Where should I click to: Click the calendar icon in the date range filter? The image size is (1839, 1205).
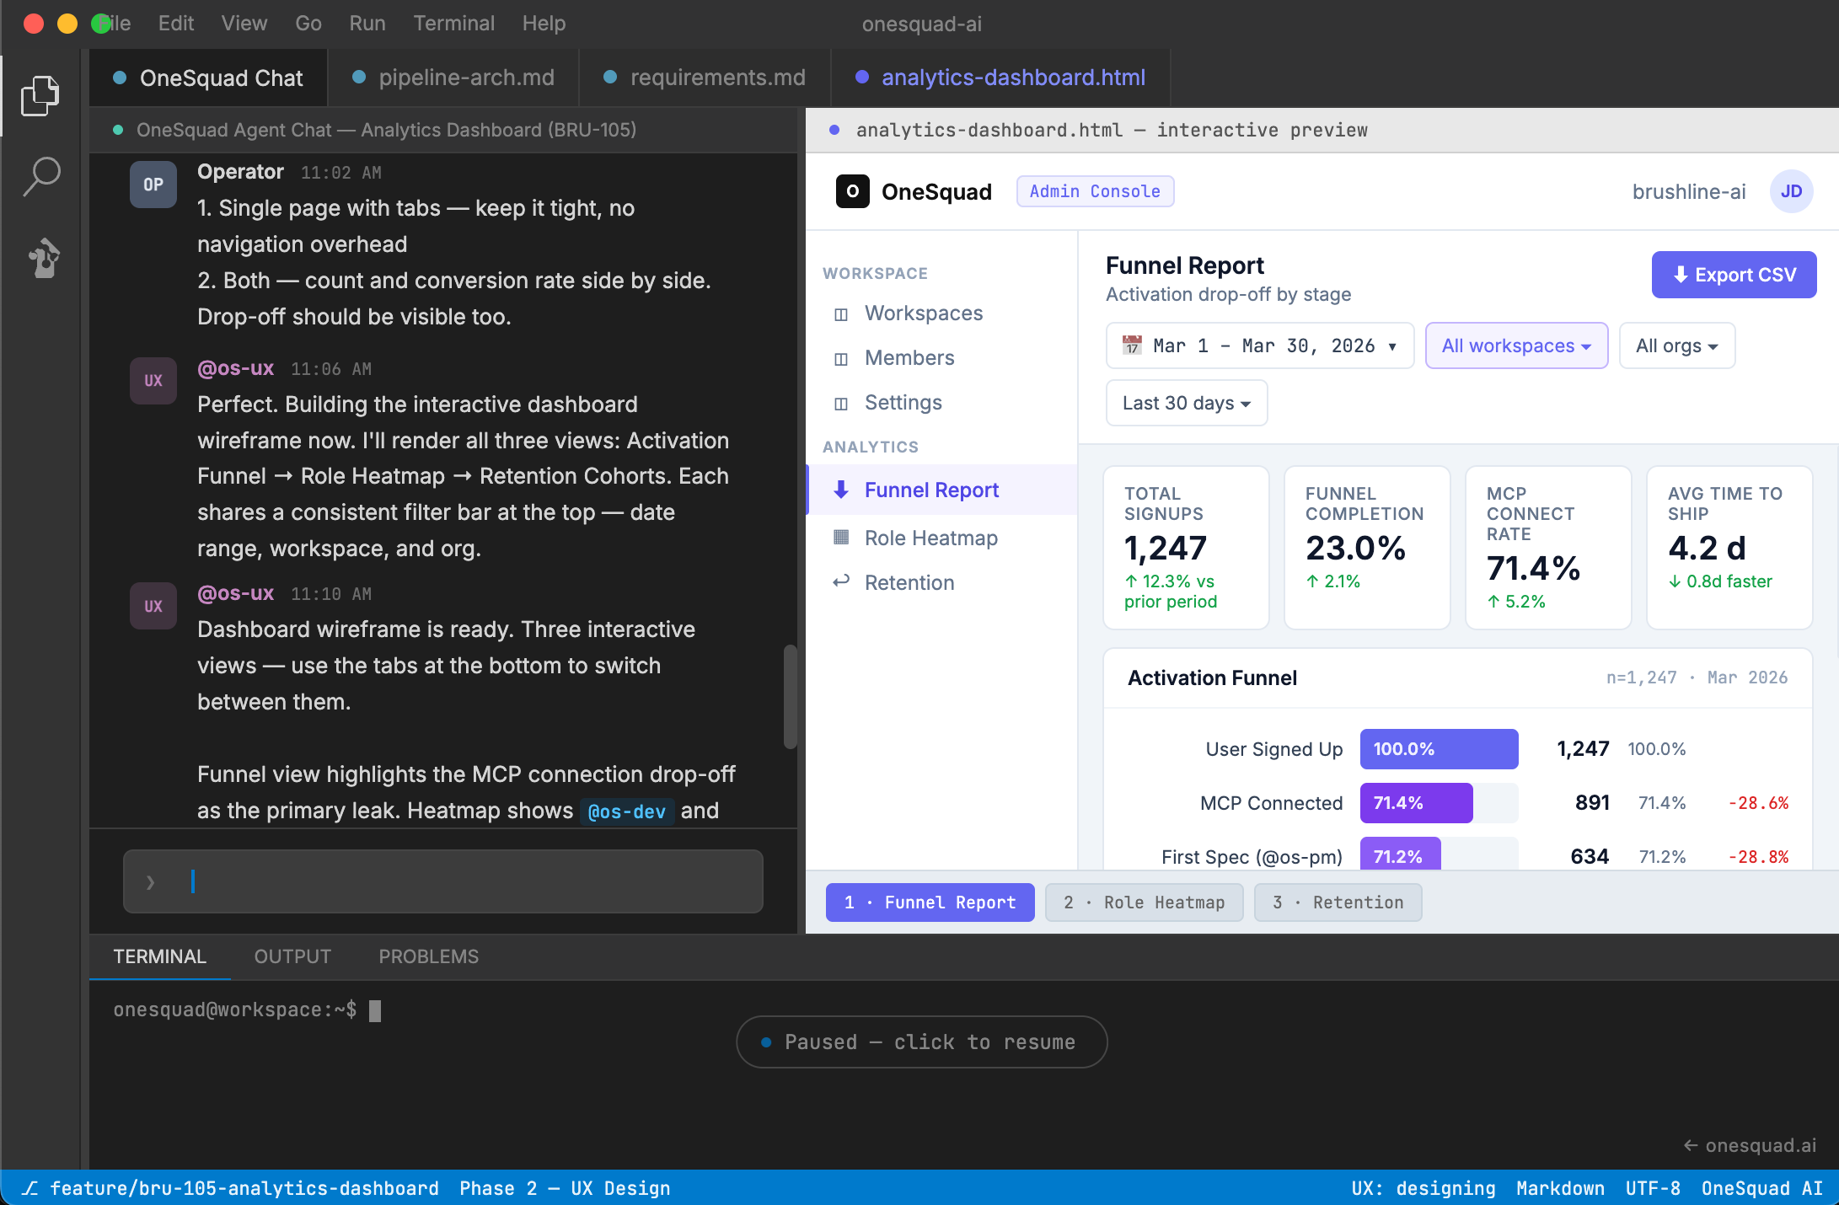[1131, 345]
